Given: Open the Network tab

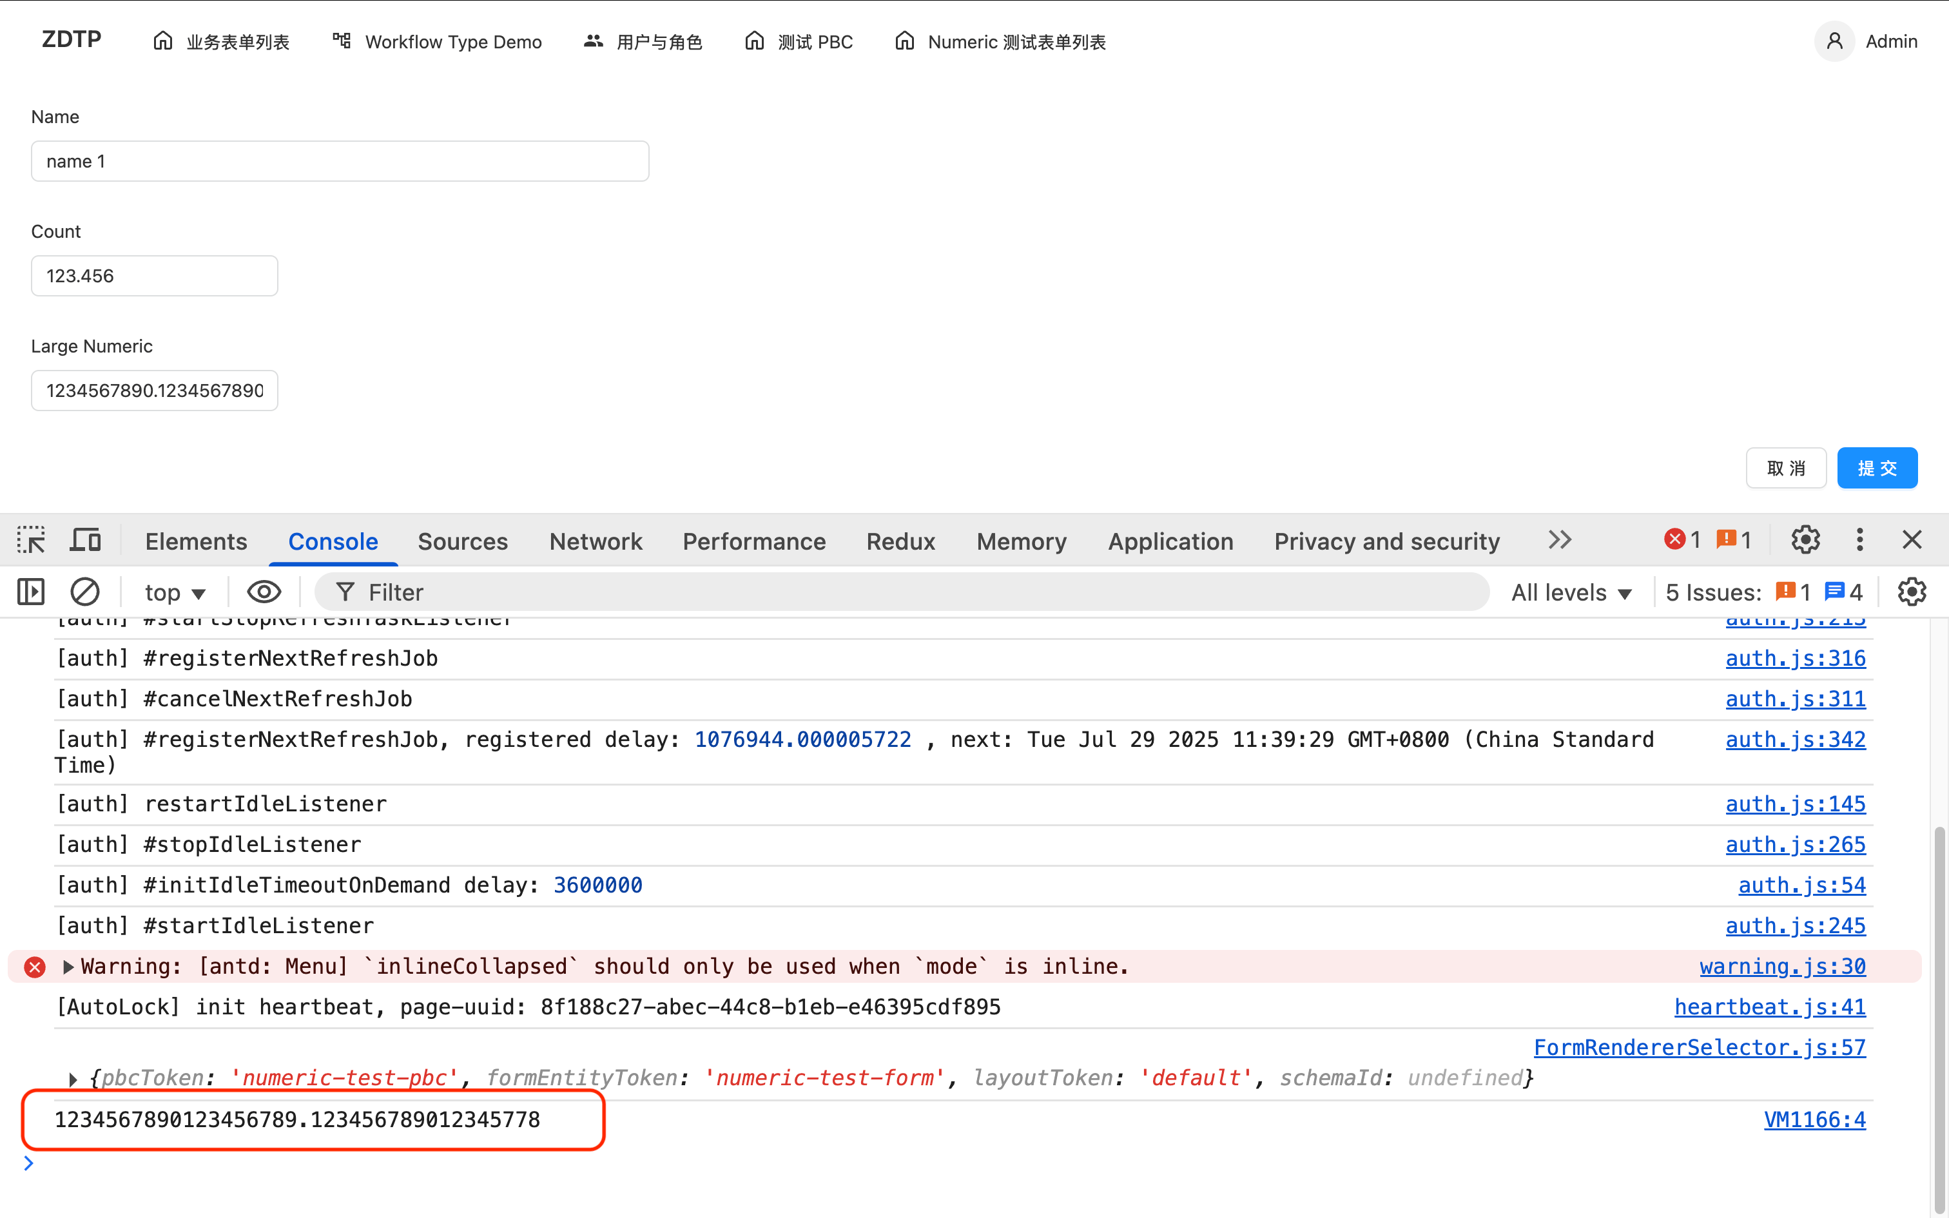Looking at the screenshot, I should coord(596,541).
